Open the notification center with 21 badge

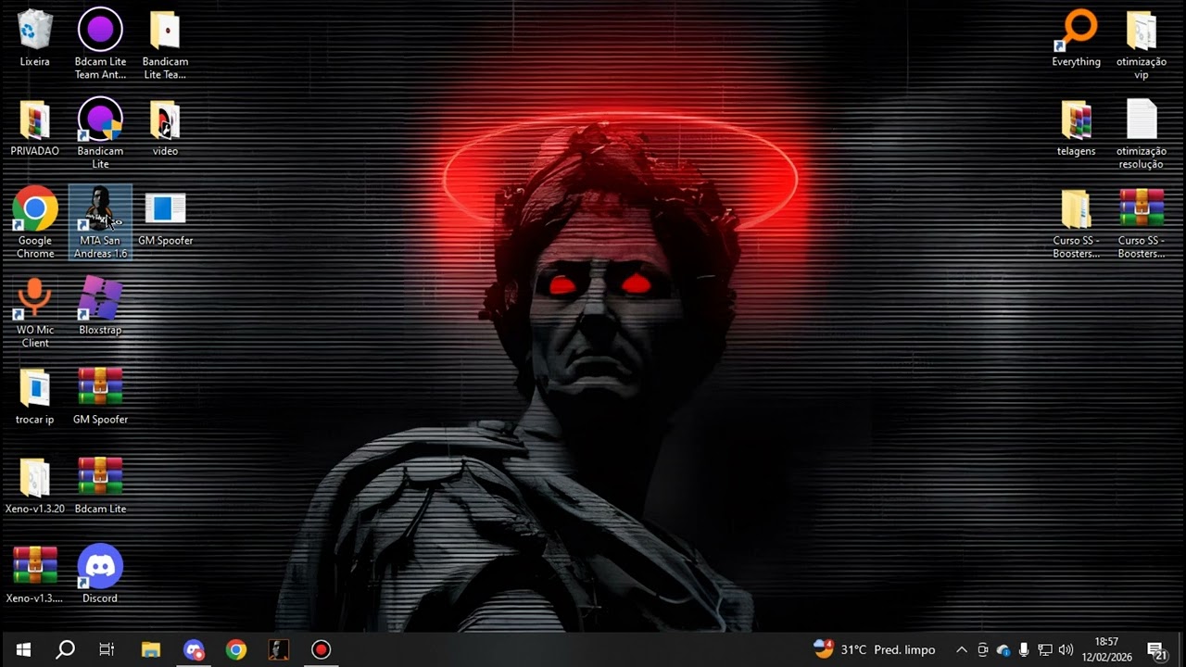pos(1156,650)
